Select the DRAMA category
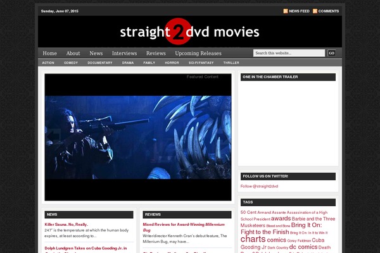The image size is (380, 253). click(x=128, y=63)
